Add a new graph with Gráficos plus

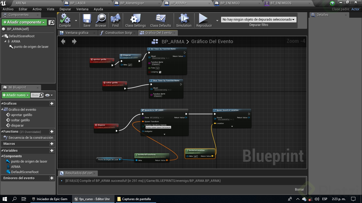[x=52, y=104]
